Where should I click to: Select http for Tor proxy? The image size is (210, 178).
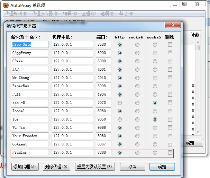(120, 119)
